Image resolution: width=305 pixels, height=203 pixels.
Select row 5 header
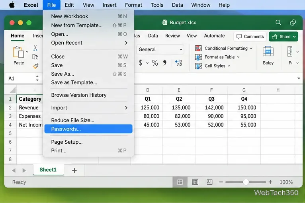(x=10, y=133)
